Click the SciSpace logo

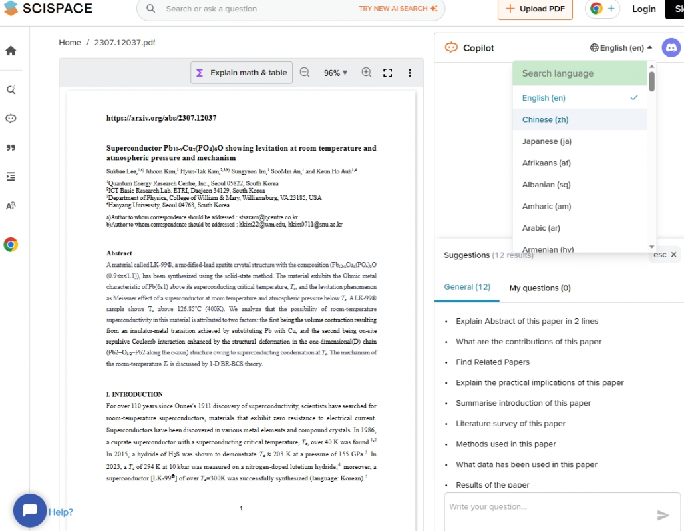(x=47, y=8)
